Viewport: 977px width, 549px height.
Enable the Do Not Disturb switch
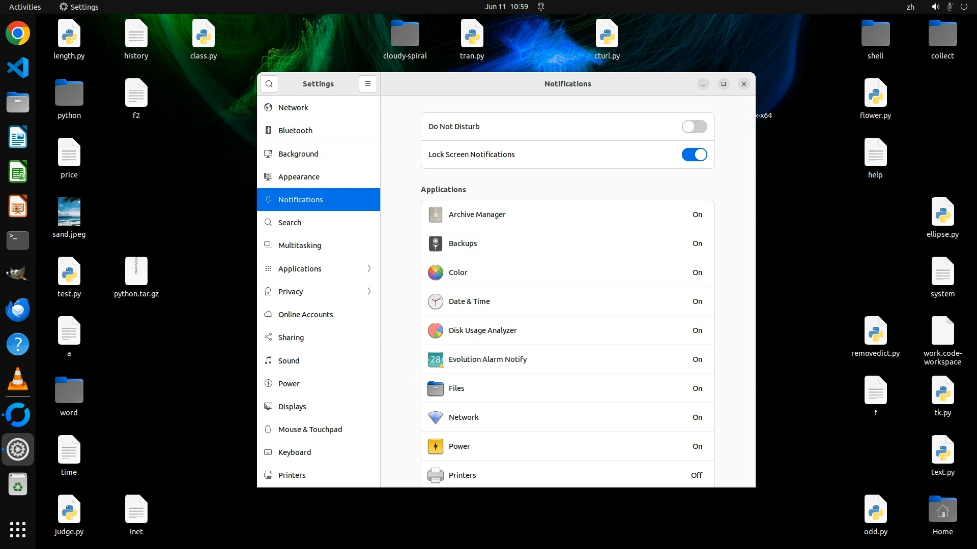[x=694, y=127]
